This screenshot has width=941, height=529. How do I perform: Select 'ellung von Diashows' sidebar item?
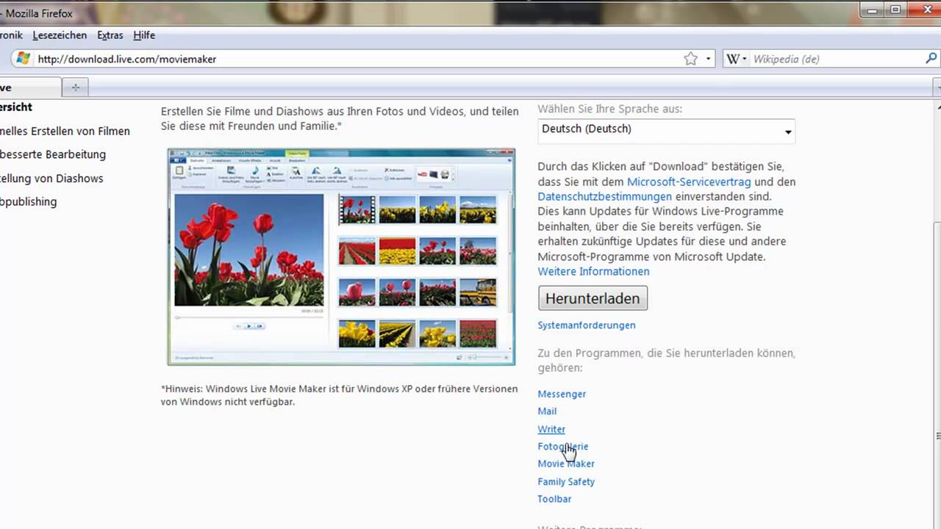[51, 178]
